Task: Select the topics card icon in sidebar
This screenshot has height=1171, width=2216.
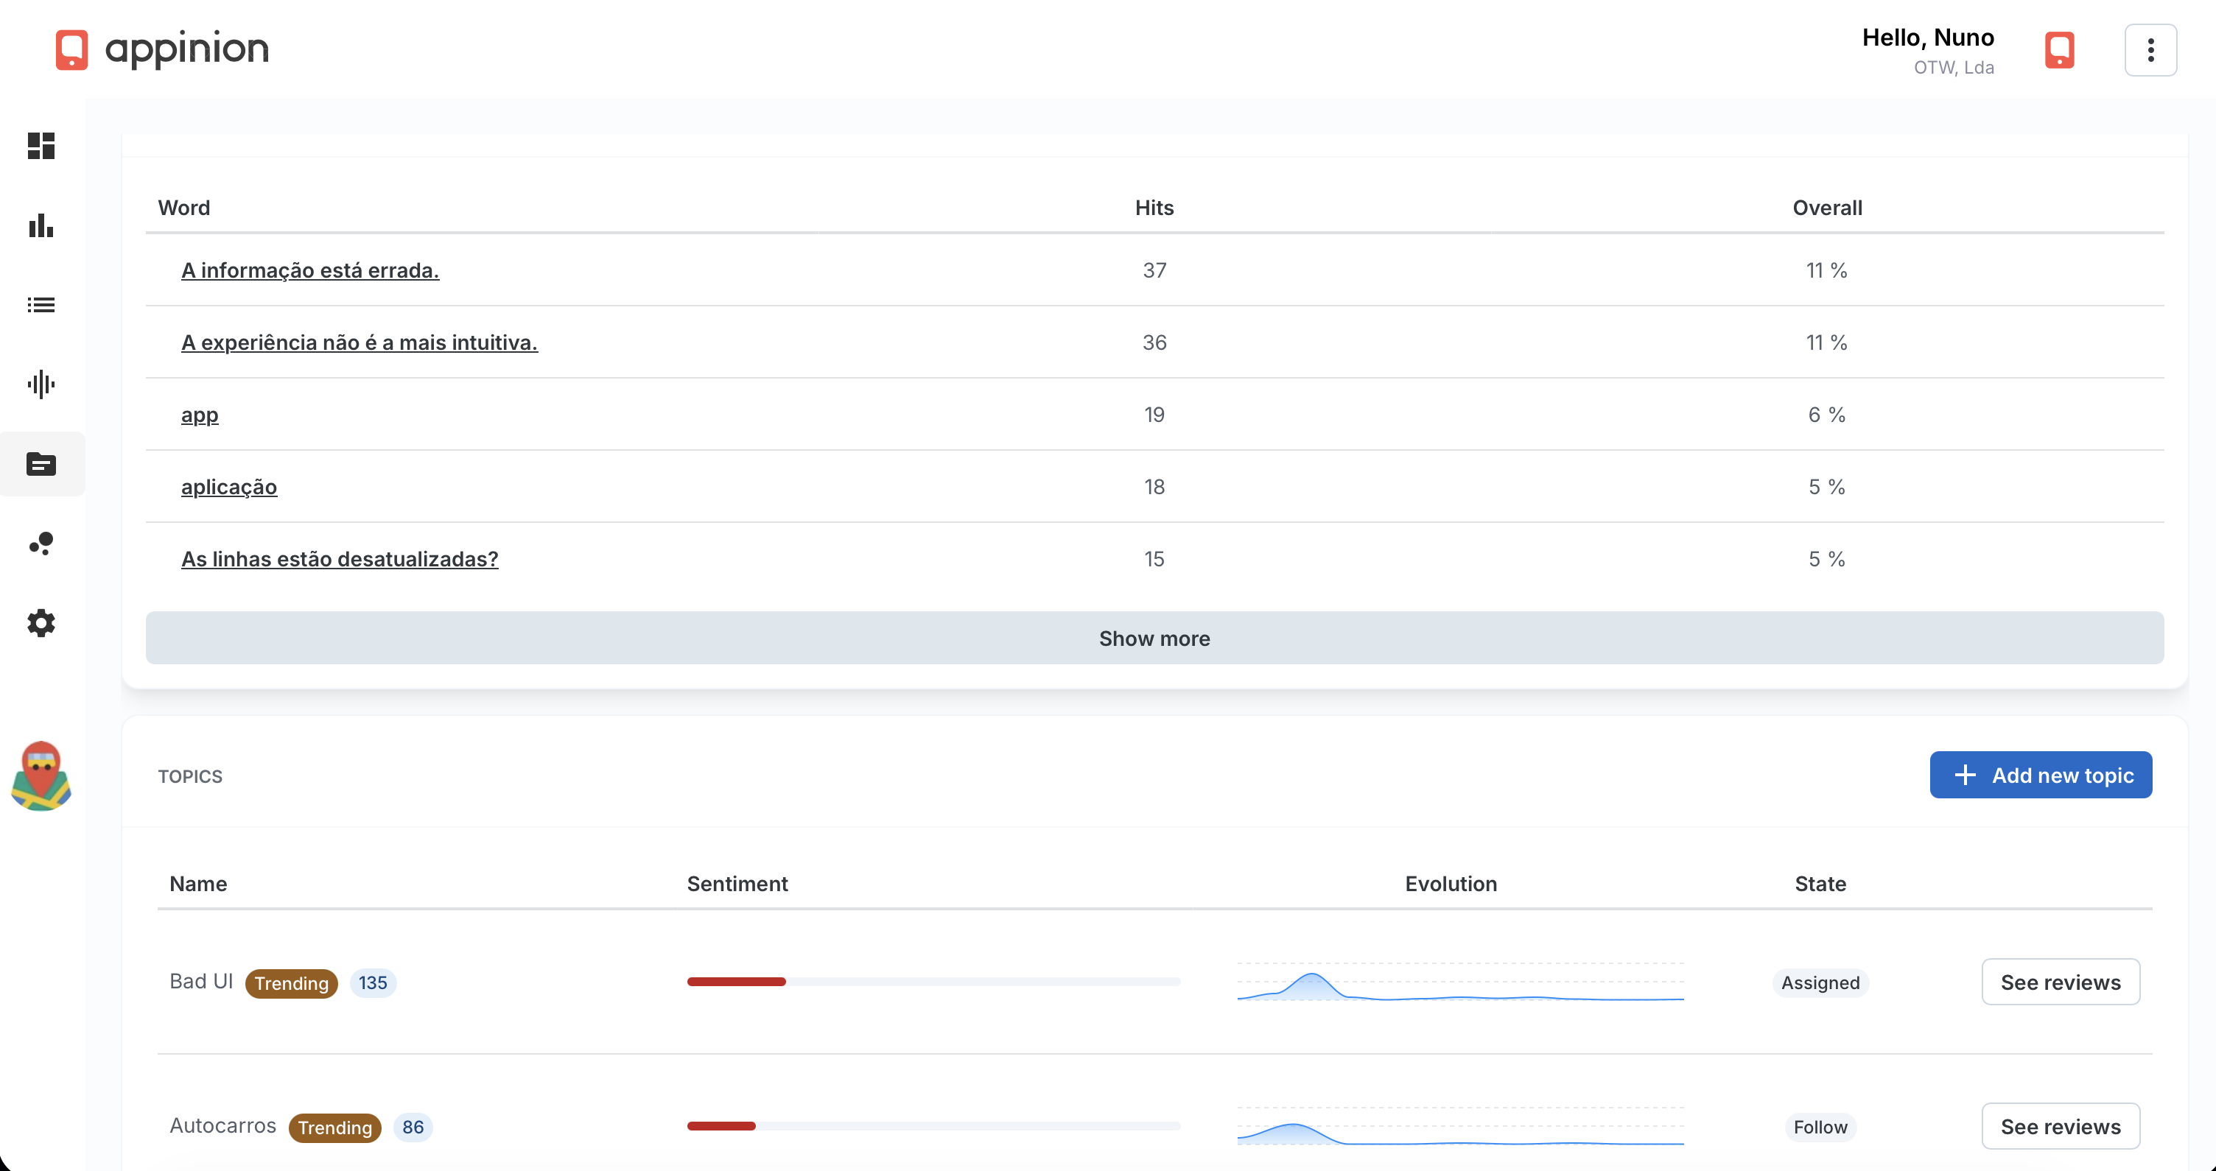Action: tap(41, 464)
